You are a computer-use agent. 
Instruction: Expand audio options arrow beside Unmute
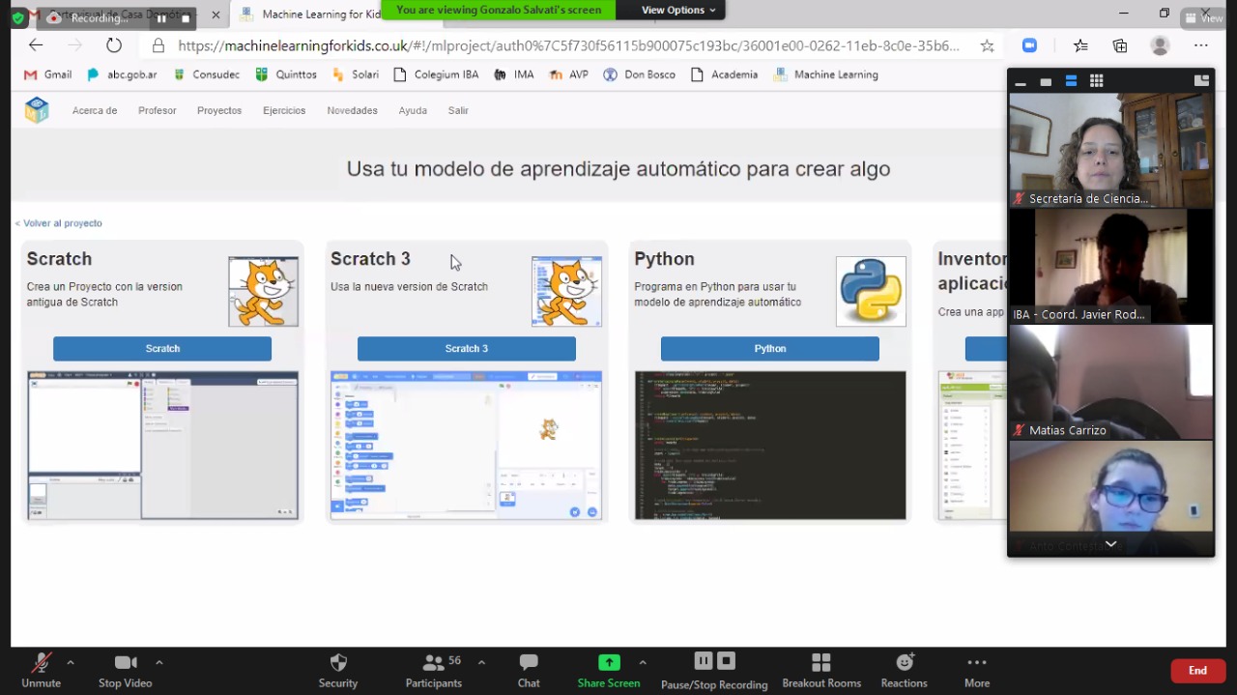(x=71, y=662)
